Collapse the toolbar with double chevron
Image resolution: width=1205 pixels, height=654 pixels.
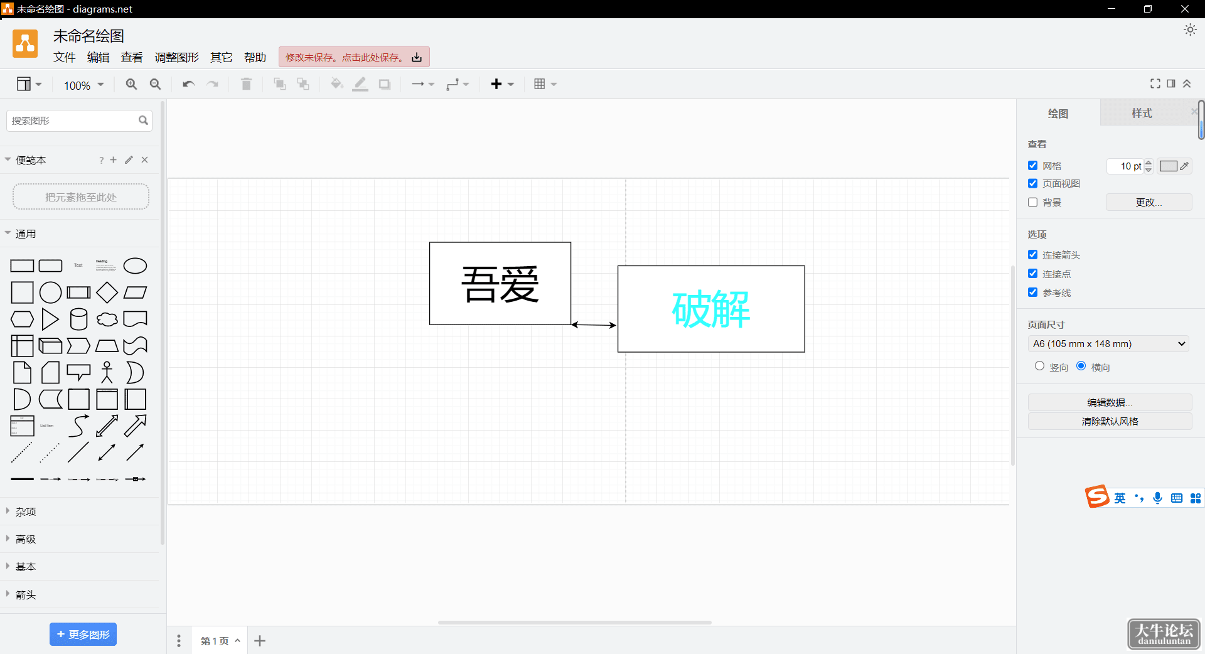tap(1187, 83)
